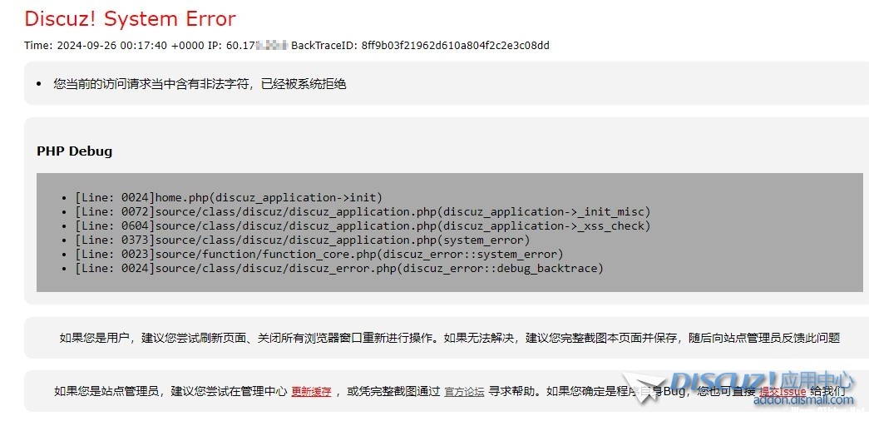This screenshot has width=869, height=421.
Task: Click the timestamp 2024-09-26 00:17:40
Action: coord(112,46)
